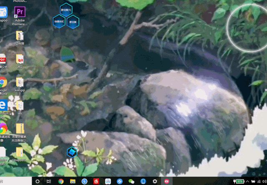
Task: Open the blue clock app on taskbar
Action: [84, 181]
